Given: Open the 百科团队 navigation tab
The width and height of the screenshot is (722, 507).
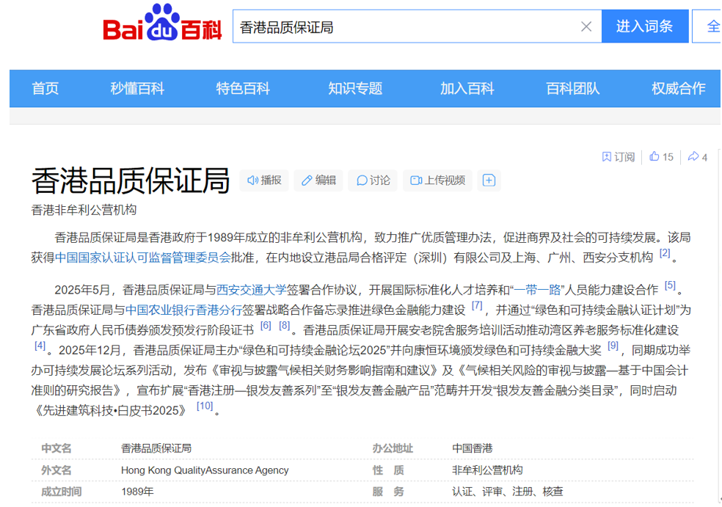Looking at the screenshot, I should (x=573, y=89).
